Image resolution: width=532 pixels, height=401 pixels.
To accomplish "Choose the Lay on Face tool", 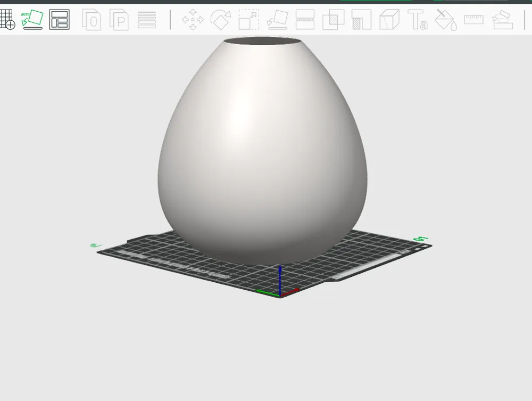I will pyautogui.click(x=277, y=20).
